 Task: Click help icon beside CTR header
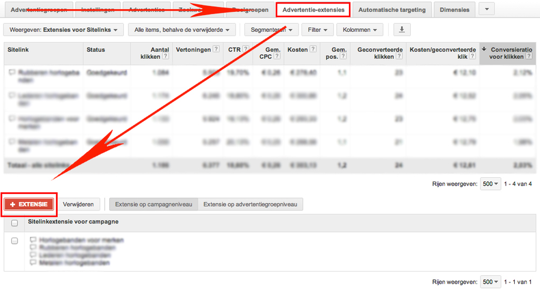pyautogui.click(x=246, y=49)
